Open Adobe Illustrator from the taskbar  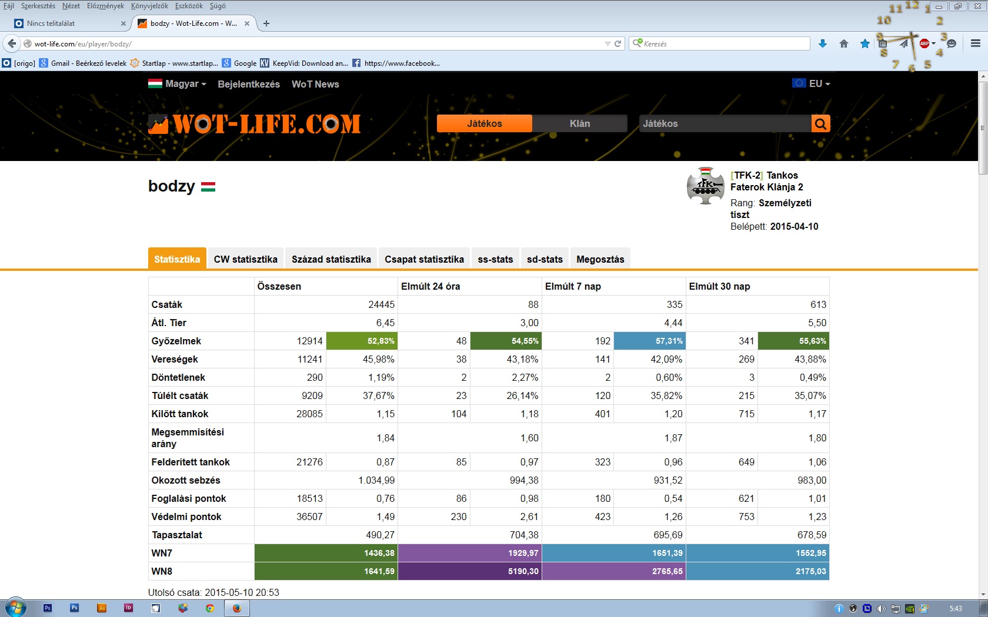click(102, 608)
